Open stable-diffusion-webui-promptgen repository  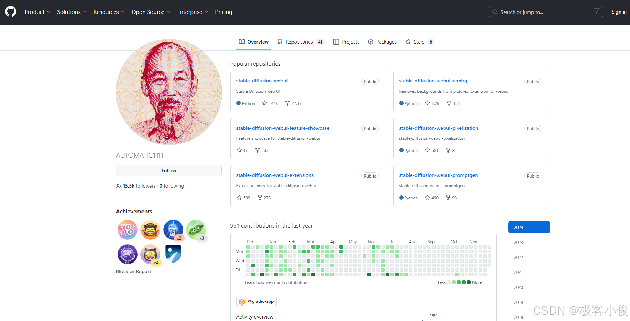click(x=438, y=175)
